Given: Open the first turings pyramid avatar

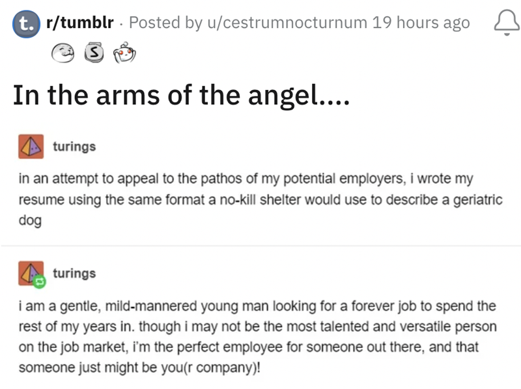Looking at the screenshot, I should click(30, 147).
